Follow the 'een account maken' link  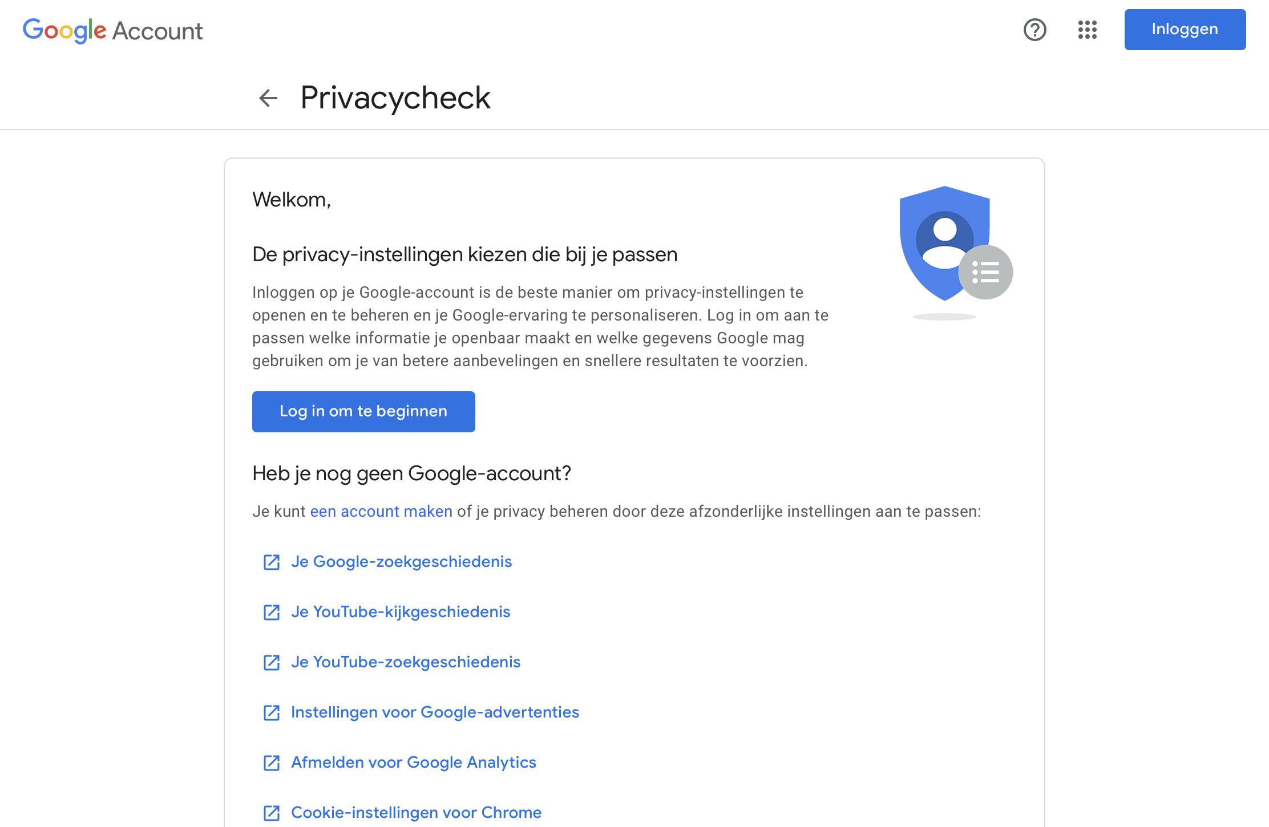tap(381, 512)
